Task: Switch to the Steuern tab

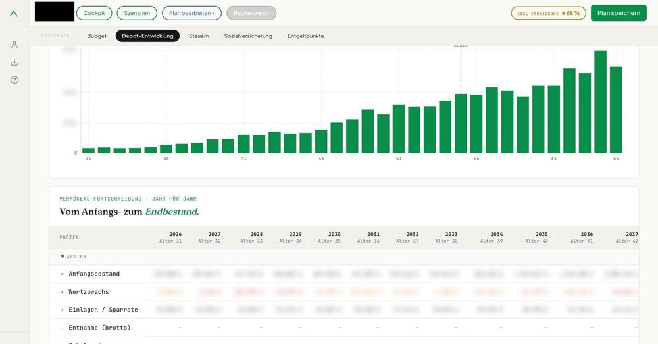Action: point(199,36)
